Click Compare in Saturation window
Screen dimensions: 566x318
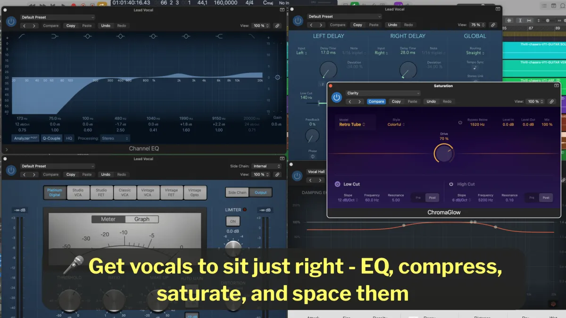pos(376,101)
